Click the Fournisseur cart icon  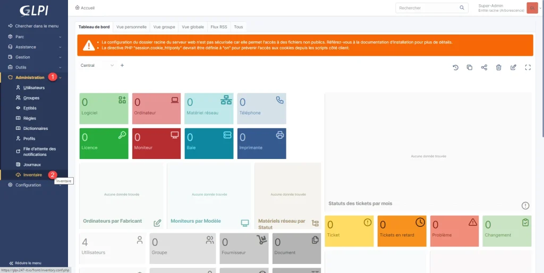pyautogui.click(x=261, y=240)
